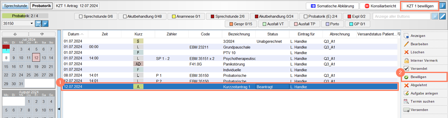This screenshot has height=118, width=448.
Task: Toggle the white Sprechstunde 0/6 button
Action: tap(96, 16)
